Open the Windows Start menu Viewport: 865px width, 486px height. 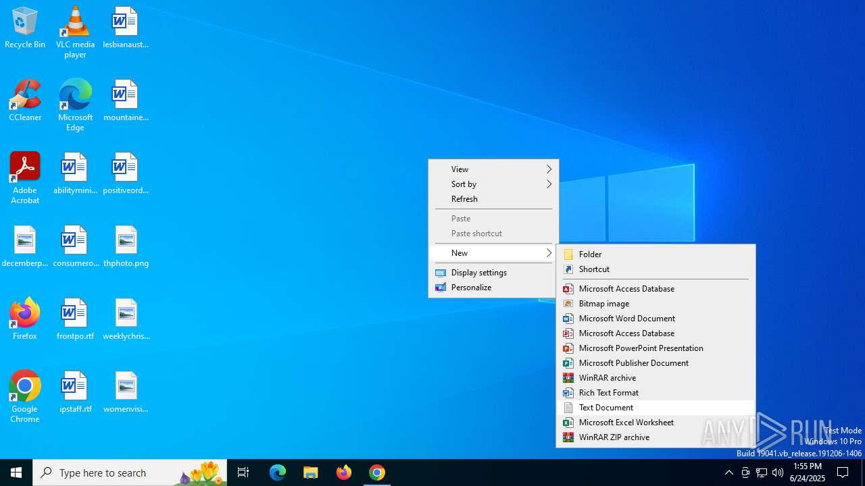(x=16, y=473)
